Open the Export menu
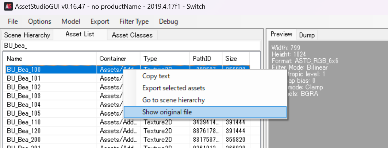The image size is (388, 148). click(100, 22)
